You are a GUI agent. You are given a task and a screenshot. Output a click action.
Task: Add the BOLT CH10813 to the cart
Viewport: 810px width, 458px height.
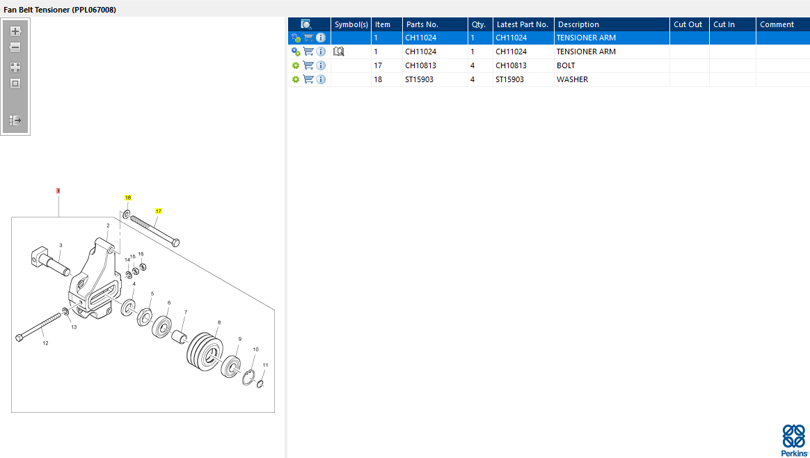point(308,65)
